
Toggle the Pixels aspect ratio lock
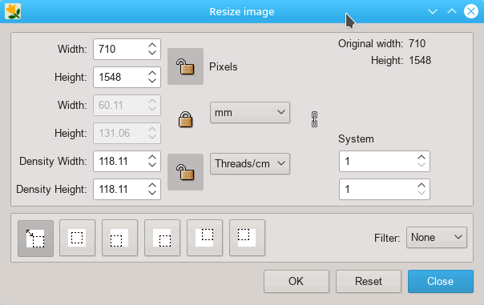click(185, 66)
